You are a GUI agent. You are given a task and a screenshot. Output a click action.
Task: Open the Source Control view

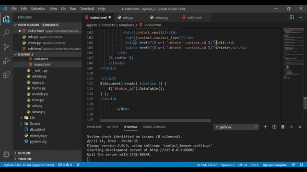(x=6, y=47)
